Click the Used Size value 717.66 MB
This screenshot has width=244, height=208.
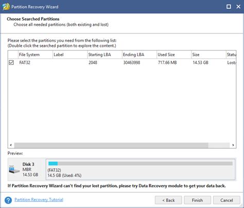coord(167,62)
